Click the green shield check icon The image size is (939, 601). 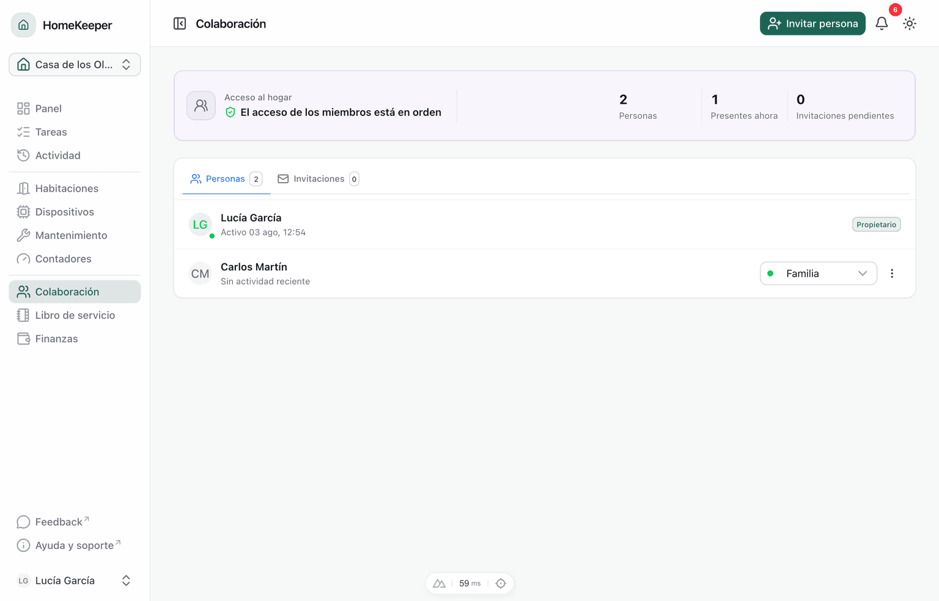[x=230, y=112]
